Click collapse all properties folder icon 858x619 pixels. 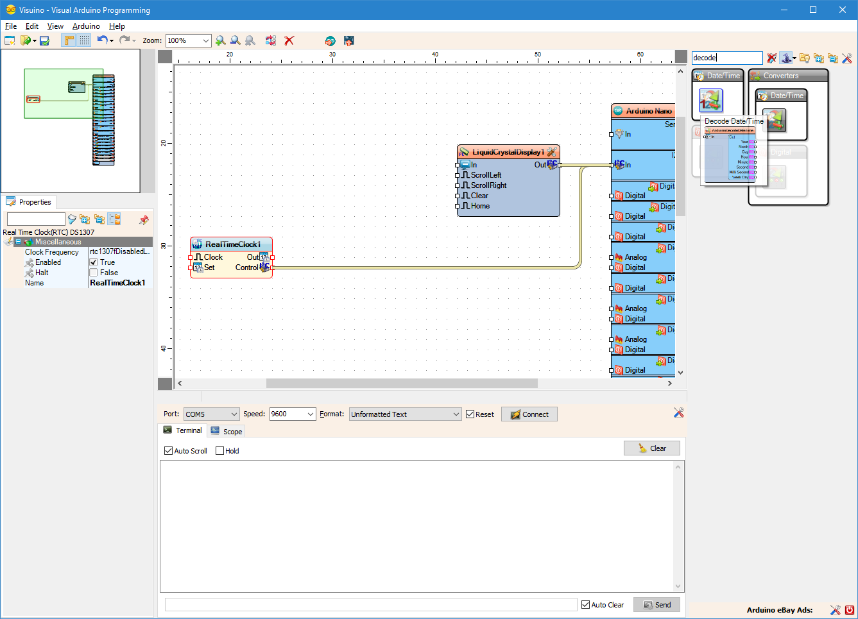pyautogui.click(x=99, y=219)
